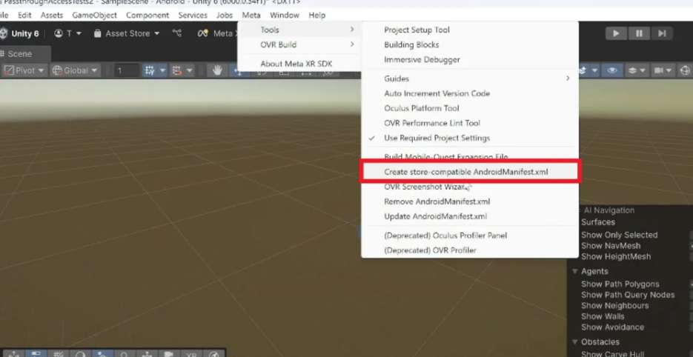Start Play mode with the Play button

(x=616, y=33)
